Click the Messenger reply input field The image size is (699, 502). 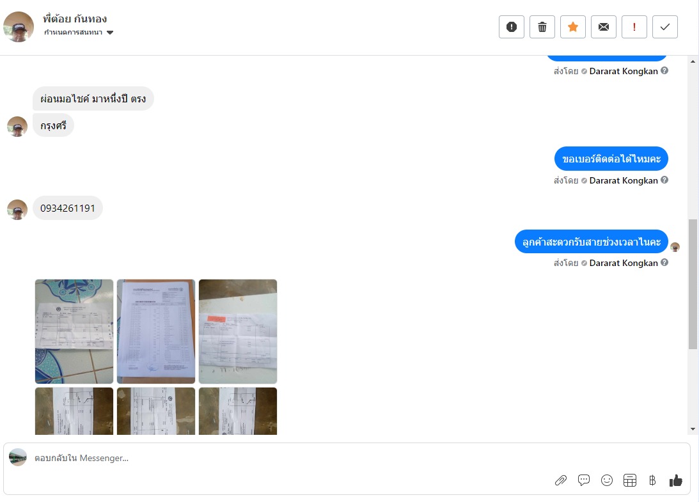click(290, 458)
